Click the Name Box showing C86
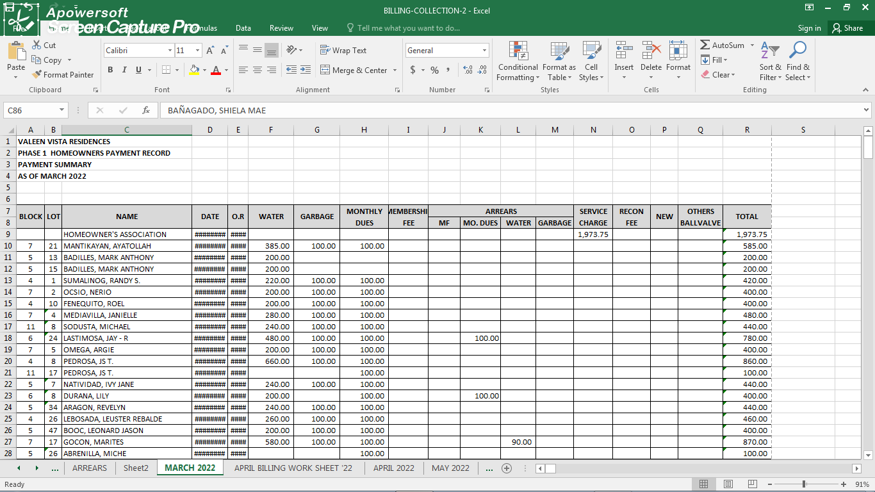The width and height of the screenshot is (875, 492). (35, 110)
